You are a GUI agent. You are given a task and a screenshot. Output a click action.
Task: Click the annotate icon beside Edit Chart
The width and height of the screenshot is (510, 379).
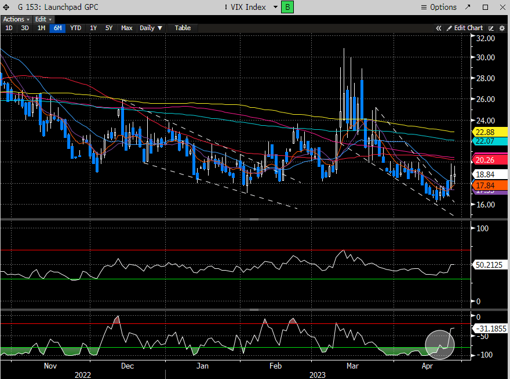491,28
